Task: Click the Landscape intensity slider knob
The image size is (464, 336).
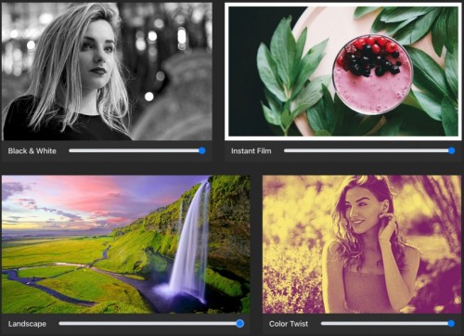Action: 239,324
